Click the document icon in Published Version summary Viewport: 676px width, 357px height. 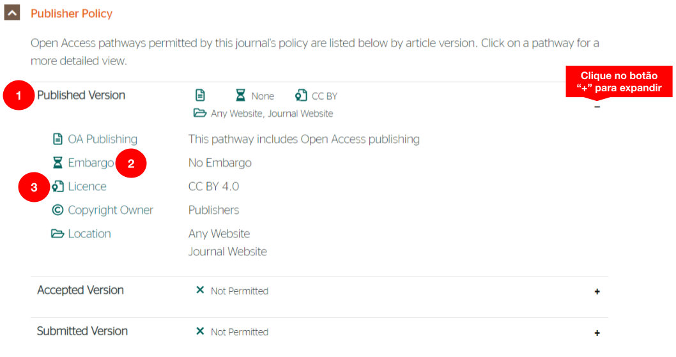tap(200, 96)
